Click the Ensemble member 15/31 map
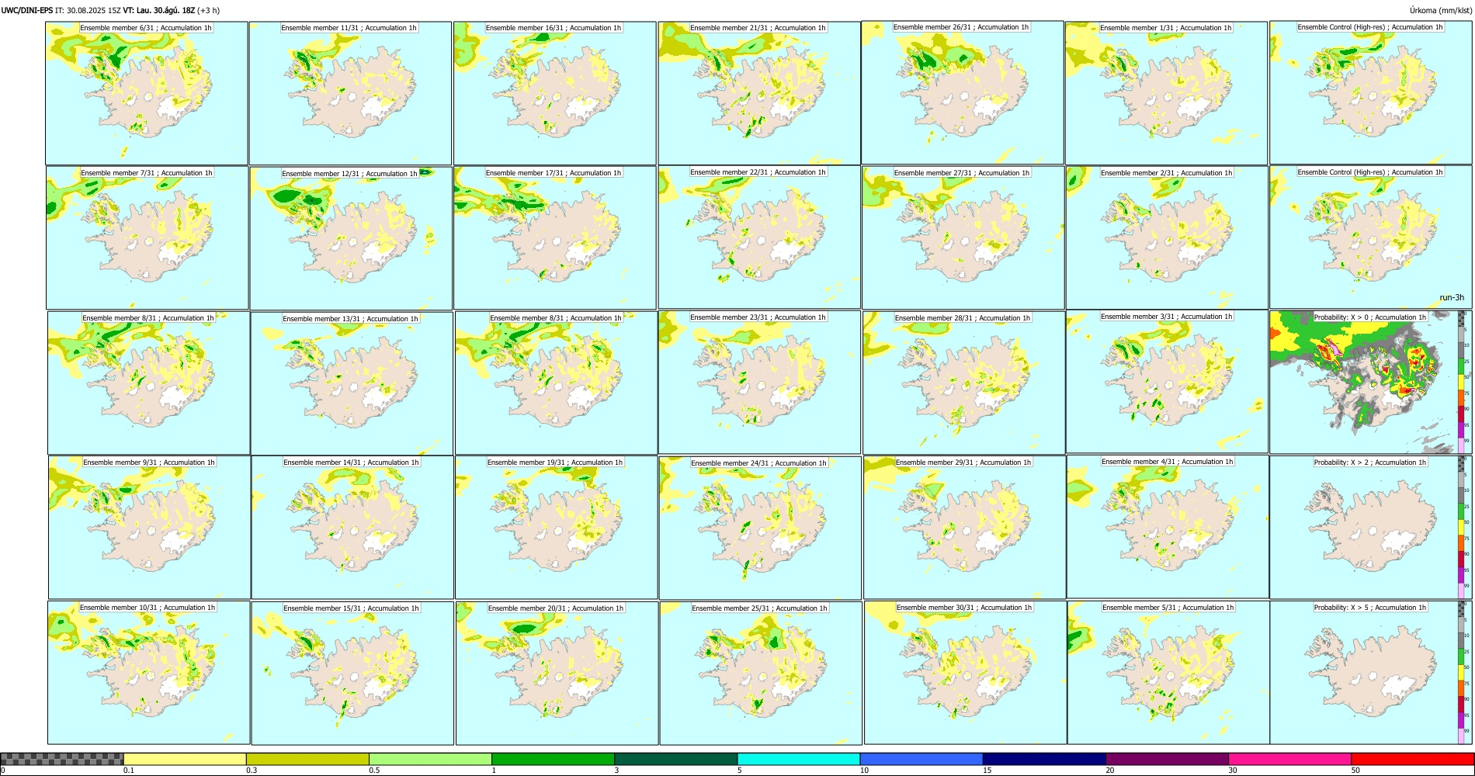Viewport: 1475px width, 776px height. tap(352, 673)
